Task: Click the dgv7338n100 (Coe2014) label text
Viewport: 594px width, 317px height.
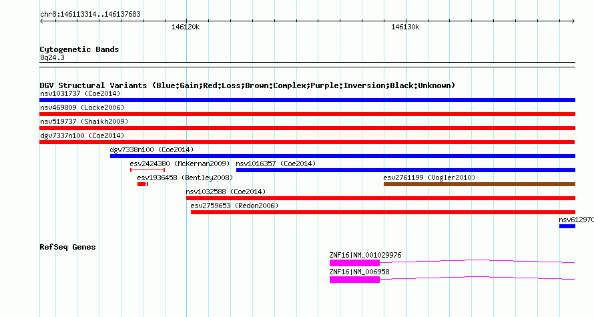Action: 152,149
